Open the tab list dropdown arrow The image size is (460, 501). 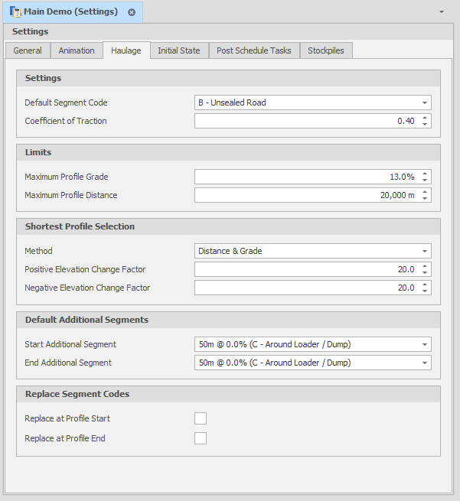coord(442,12)
